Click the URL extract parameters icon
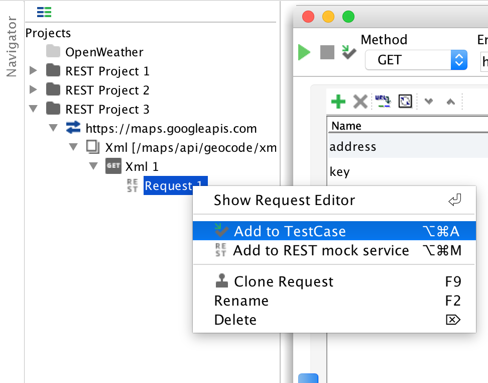This screenshot has height=383, width=488. [383, 102]
